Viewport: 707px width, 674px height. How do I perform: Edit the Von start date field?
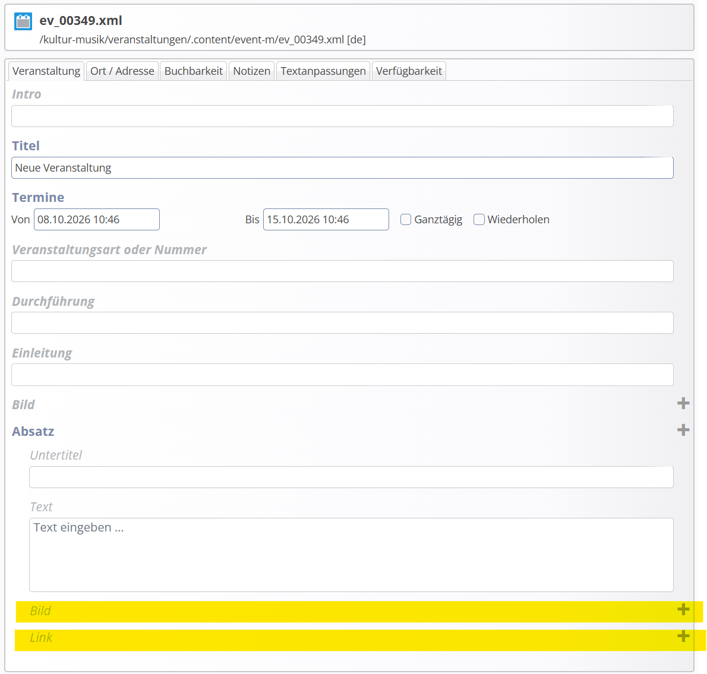[x=96, y=219]
